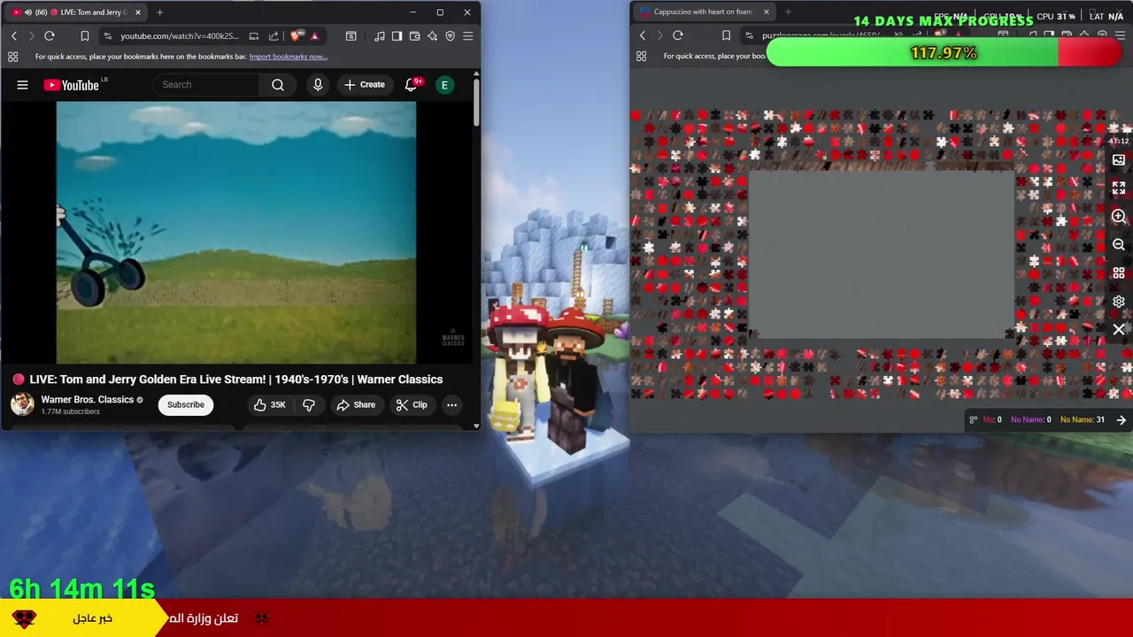Click the Brave Rewards triangle icon
Image resolution: width=1133 pixels, height=637 pixels.
pos(314,36)
